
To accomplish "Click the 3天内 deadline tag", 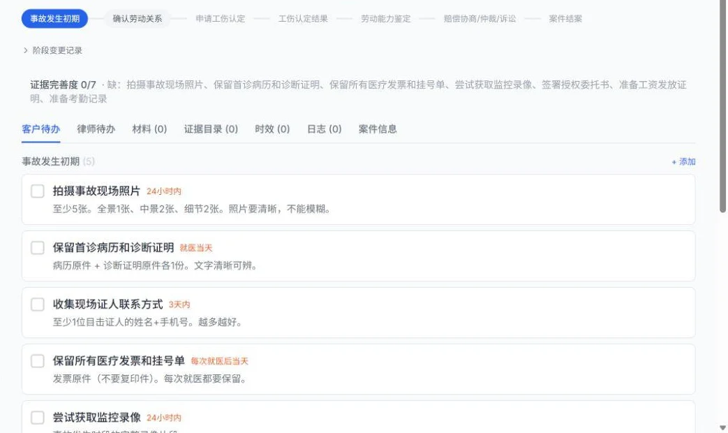I will (x=179, y=304).
